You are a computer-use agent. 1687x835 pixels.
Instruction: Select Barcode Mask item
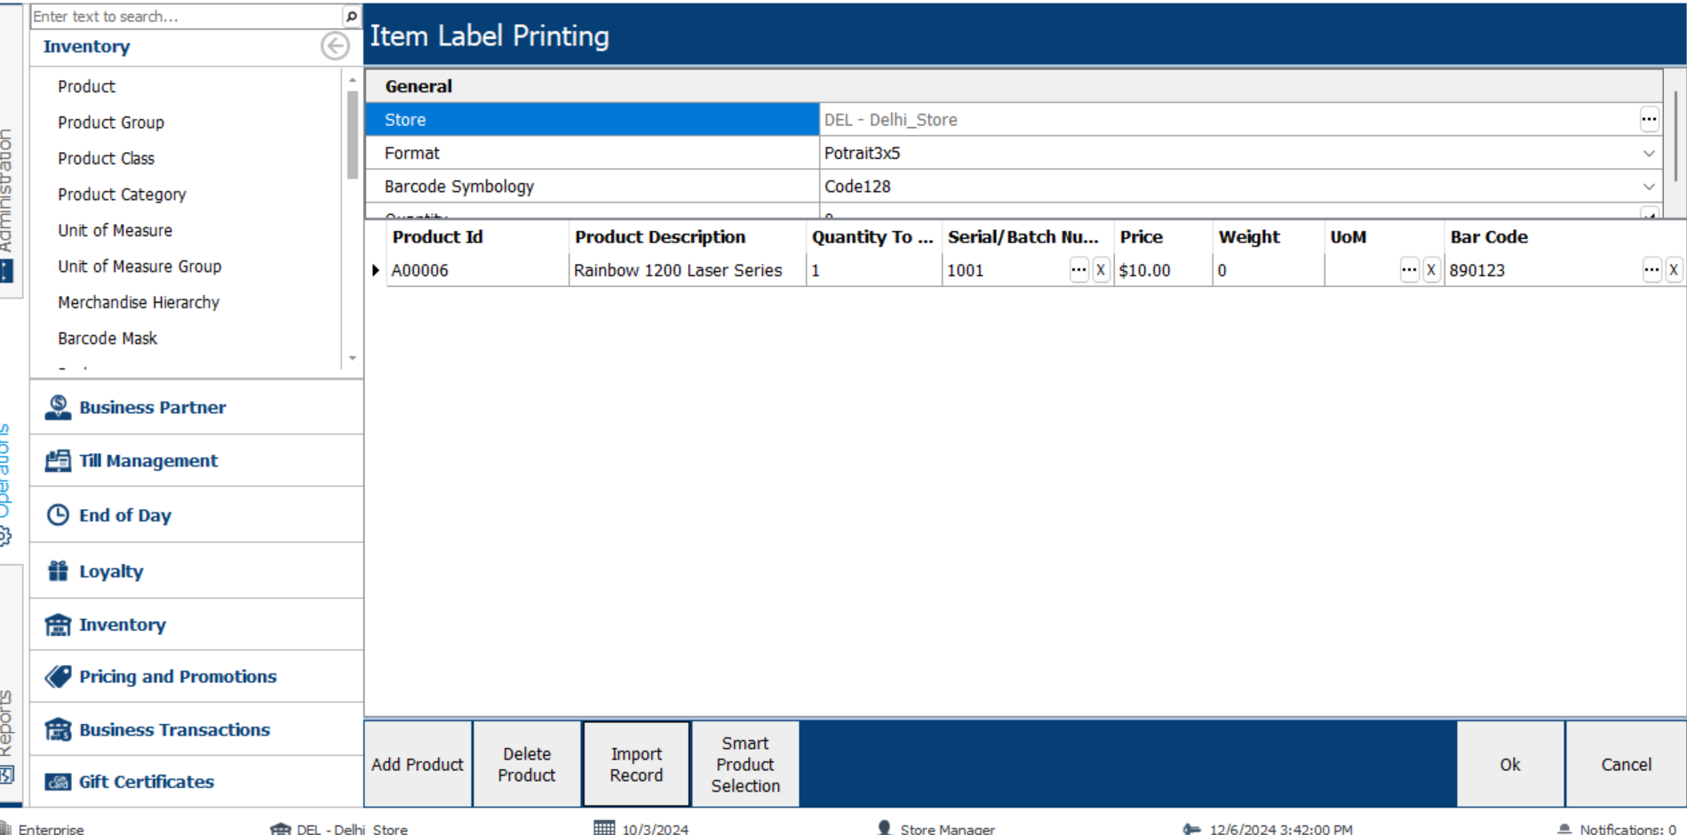(x=107, y=338)
